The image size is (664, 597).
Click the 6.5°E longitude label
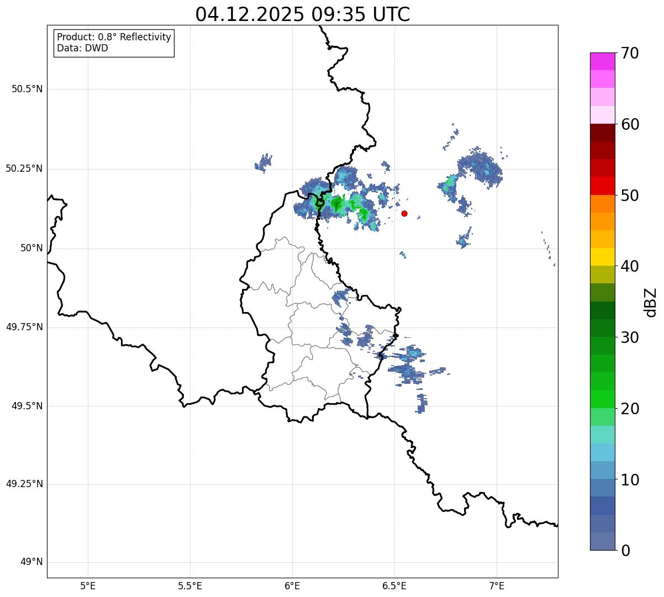394,585
